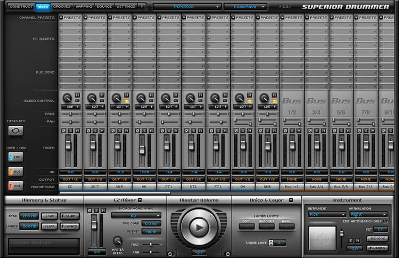Screen dimensions: 399x258
Task: Solo the Bus 1/2 channel
Action: tap(292, 131)
